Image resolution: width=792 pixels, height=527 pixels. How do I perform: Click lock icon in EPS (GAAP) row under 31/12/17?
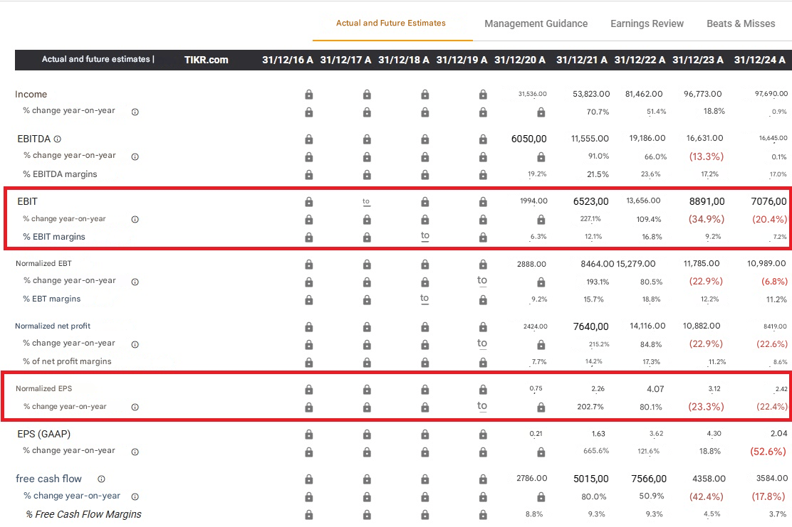pos(367,435)
